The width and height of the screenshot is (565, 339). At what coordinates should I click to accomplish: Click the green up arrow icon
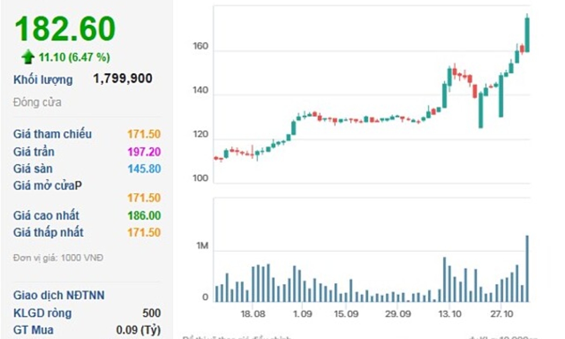coord(28,57)
